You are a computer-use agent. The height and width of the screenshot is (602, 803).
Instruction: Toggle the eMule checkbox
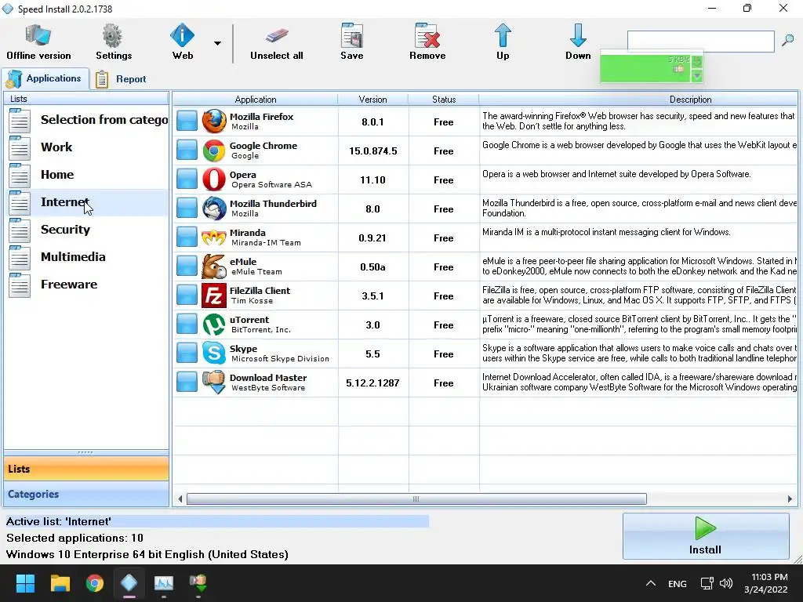coord(187,267)
